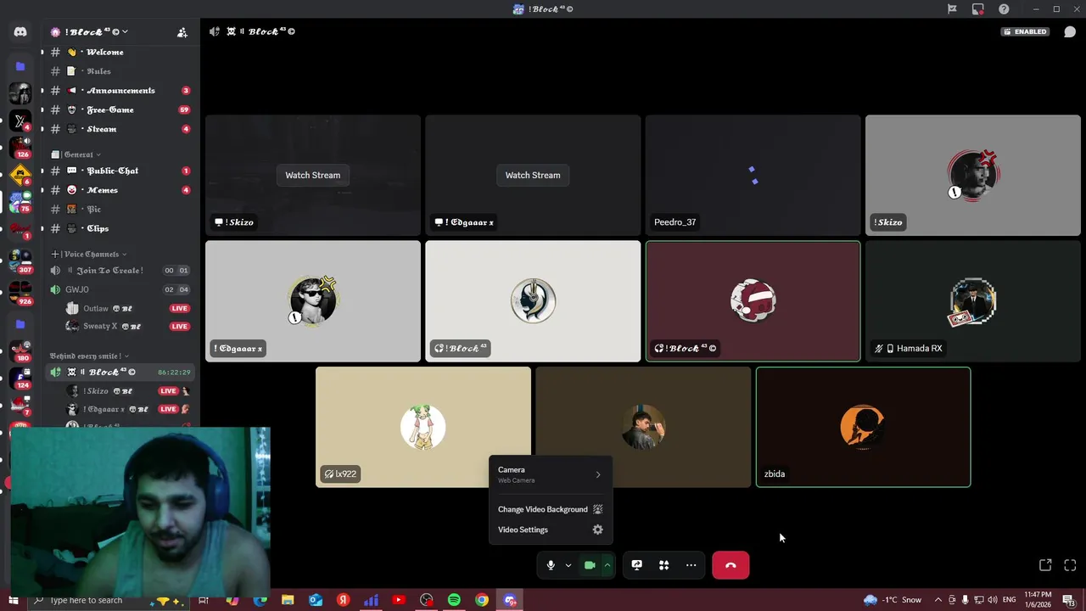The image size is (1086, 611).
Task: Click the server folder icon at top
Action: pos(20,65)
